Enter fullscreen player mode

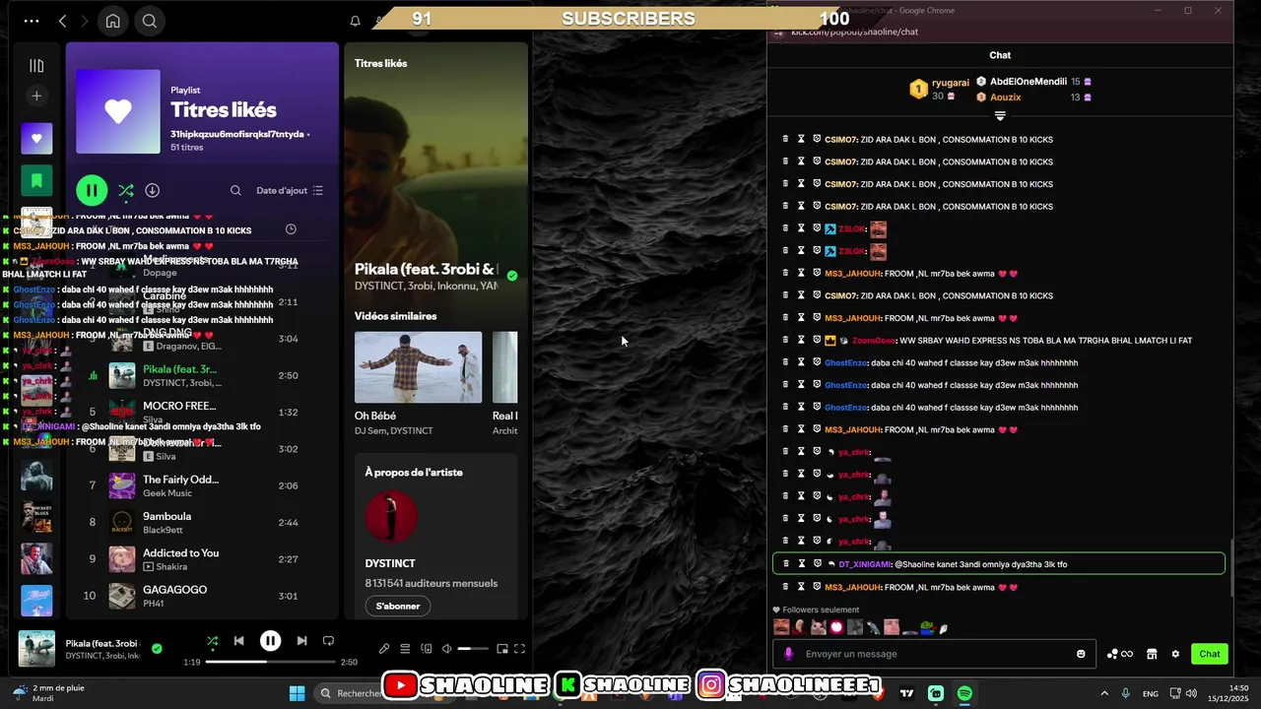[519, 649]
